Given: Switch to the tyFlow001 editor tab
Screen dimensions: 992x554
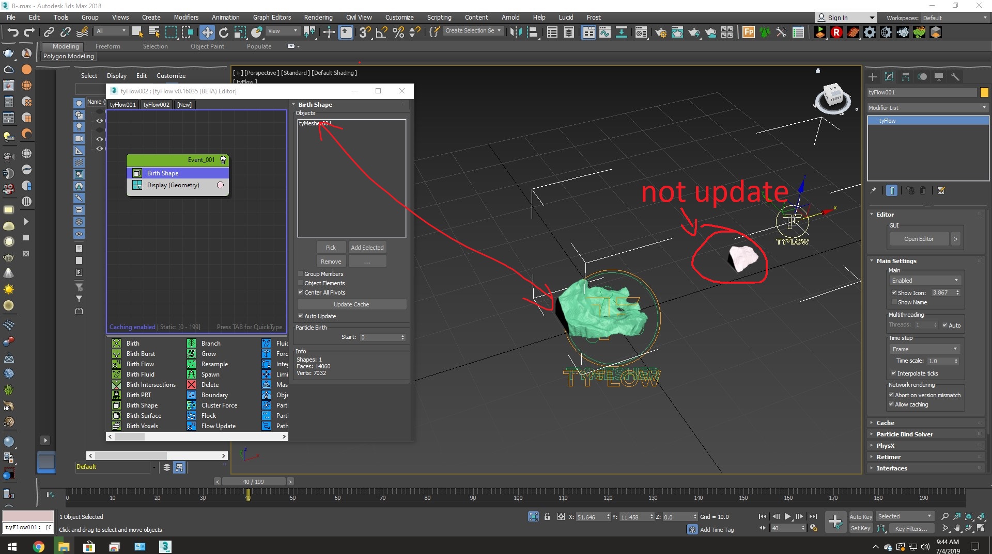Looking at the screenshot, I should (122, 105).
